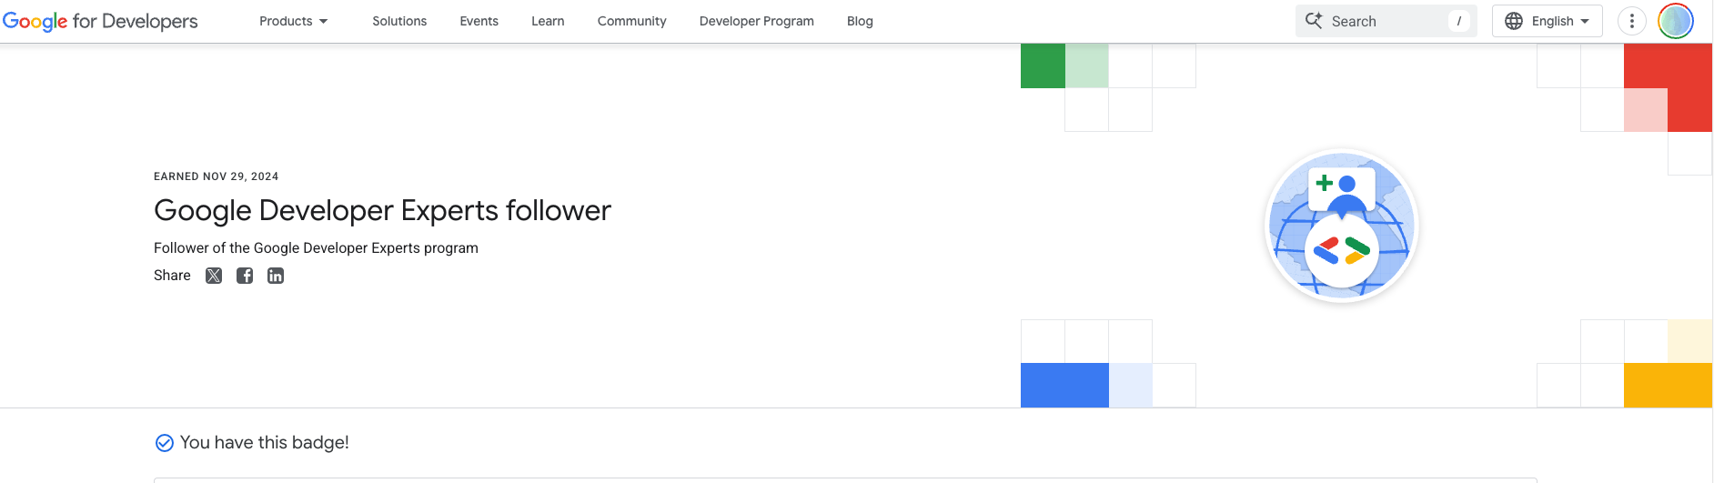Click the Google Developer Experts badge image
This screenshot has width=1714, height=483.
1342,226
